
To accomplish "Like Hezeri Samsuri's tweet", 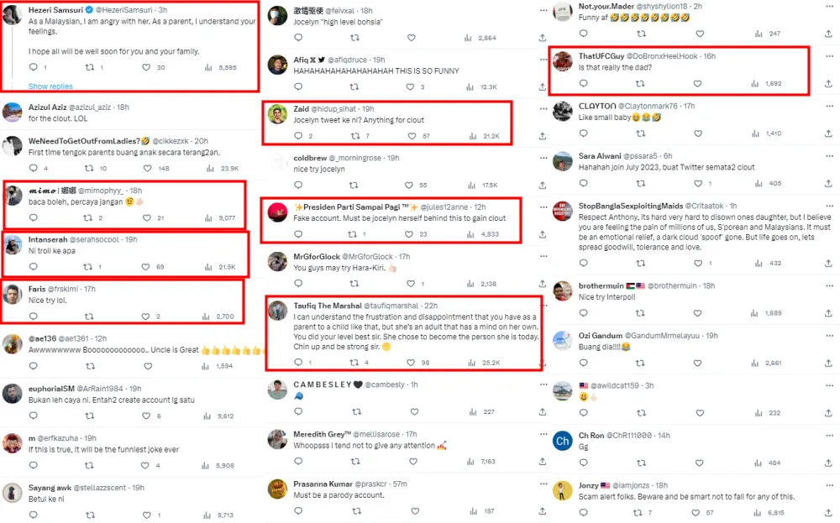I will 145,67.
